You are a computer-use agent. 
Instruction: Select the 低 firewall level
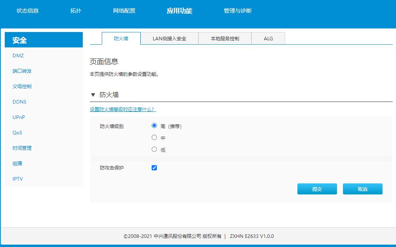pos(154,149)
